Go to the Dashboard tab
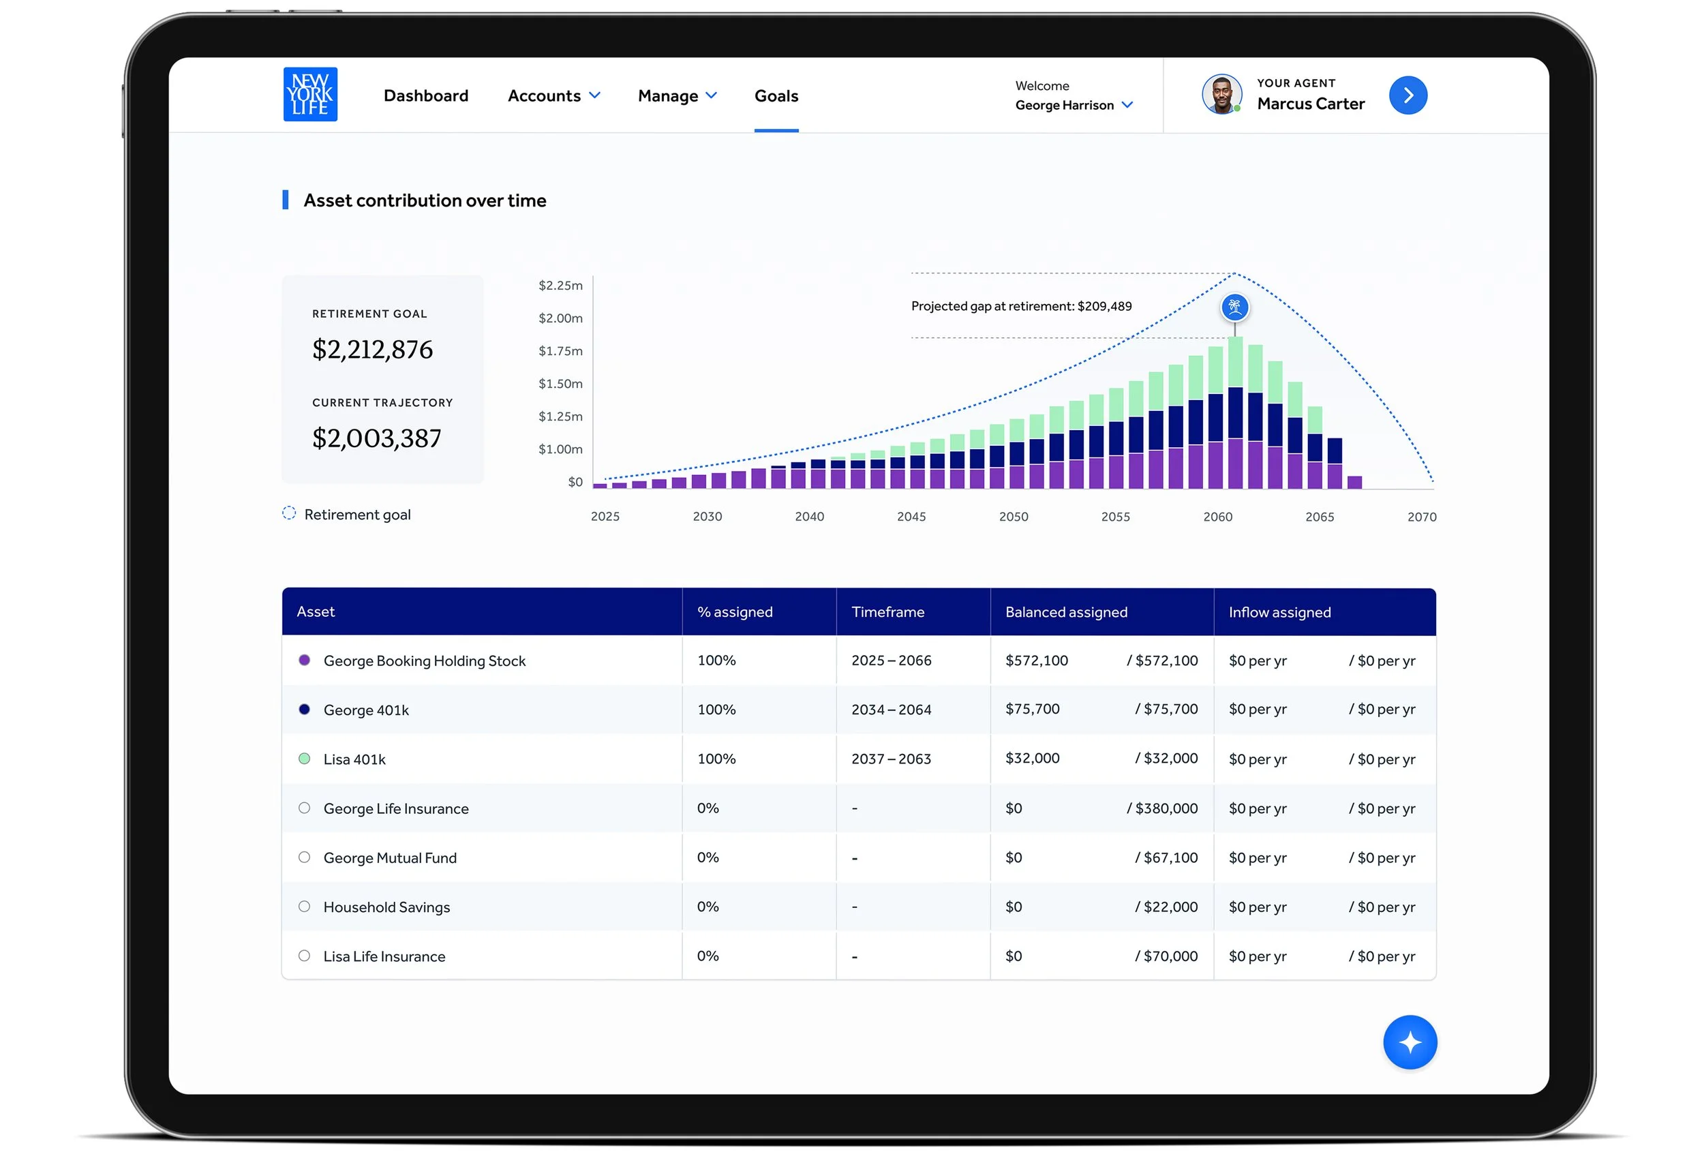The width and height of the screenshot is (1704, 1152). coord(425,96)
